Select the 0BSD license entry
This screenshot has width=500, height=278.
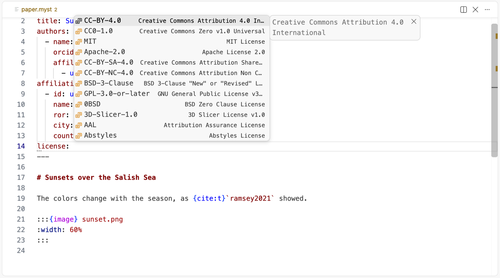coord(172,104)
